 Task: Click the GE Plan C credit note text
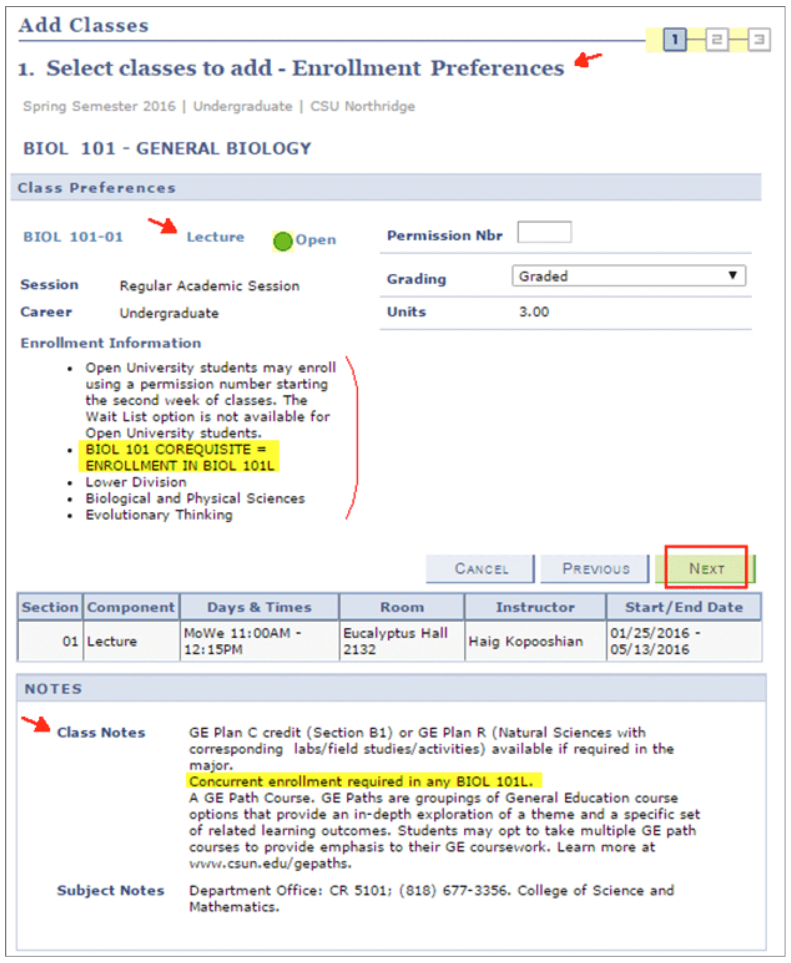coord(431,749)
